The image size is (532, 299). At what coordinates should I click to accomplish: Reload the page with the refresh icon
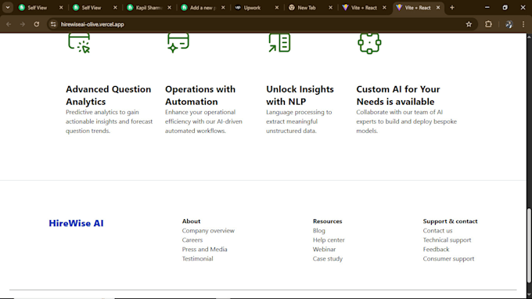point(36,24)
